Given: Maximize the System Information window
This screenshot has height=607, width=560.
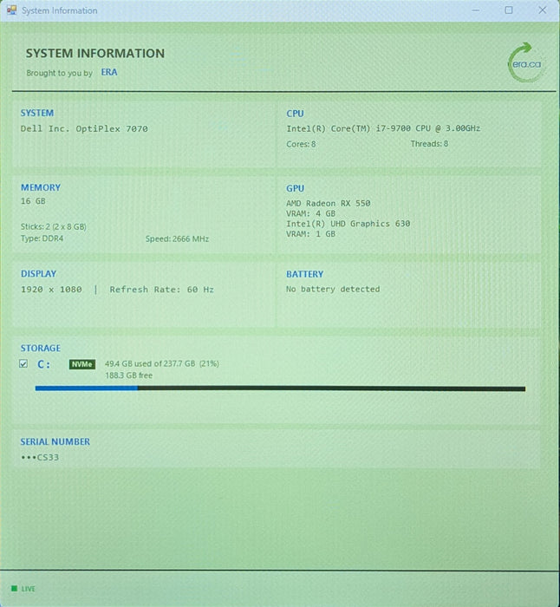Looking at the screenshot, I should coord(509,10).
